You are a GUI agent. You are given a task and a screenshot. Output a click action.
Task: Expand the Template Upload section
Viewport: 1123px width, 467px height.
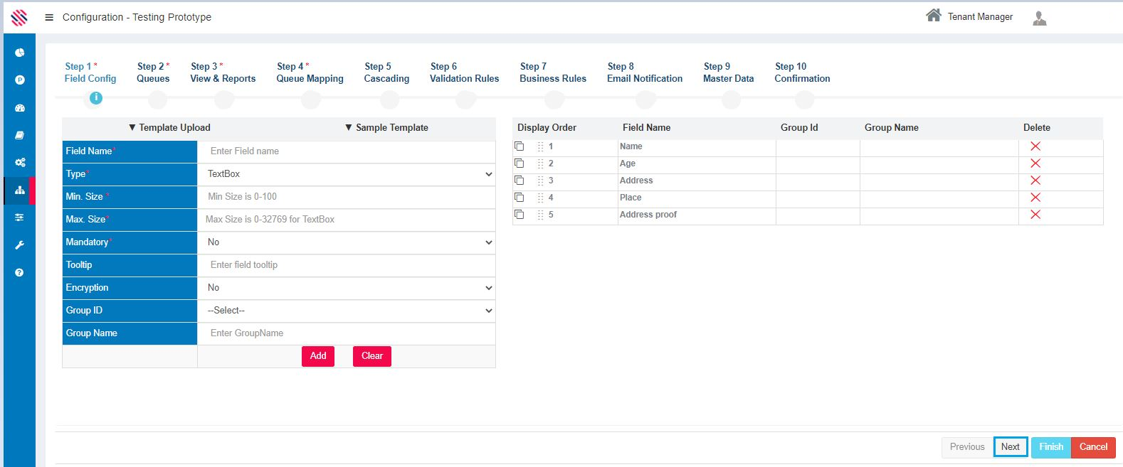click(169, 128)
